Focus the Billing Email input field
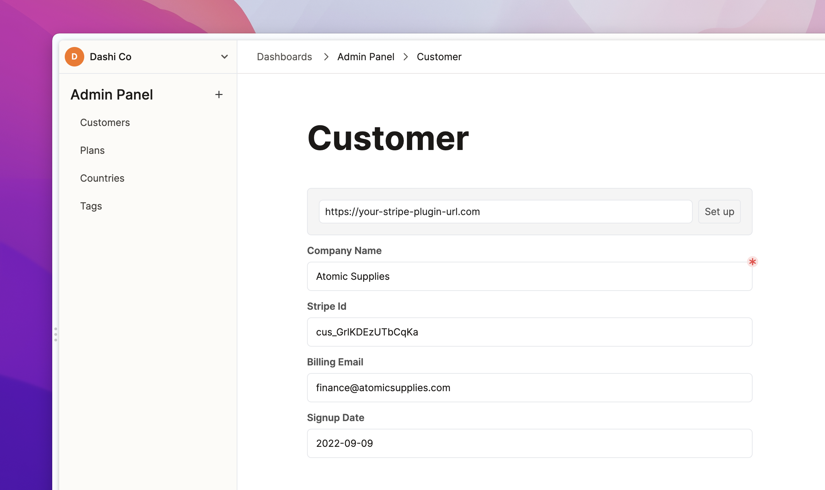 tap(529, 388)
